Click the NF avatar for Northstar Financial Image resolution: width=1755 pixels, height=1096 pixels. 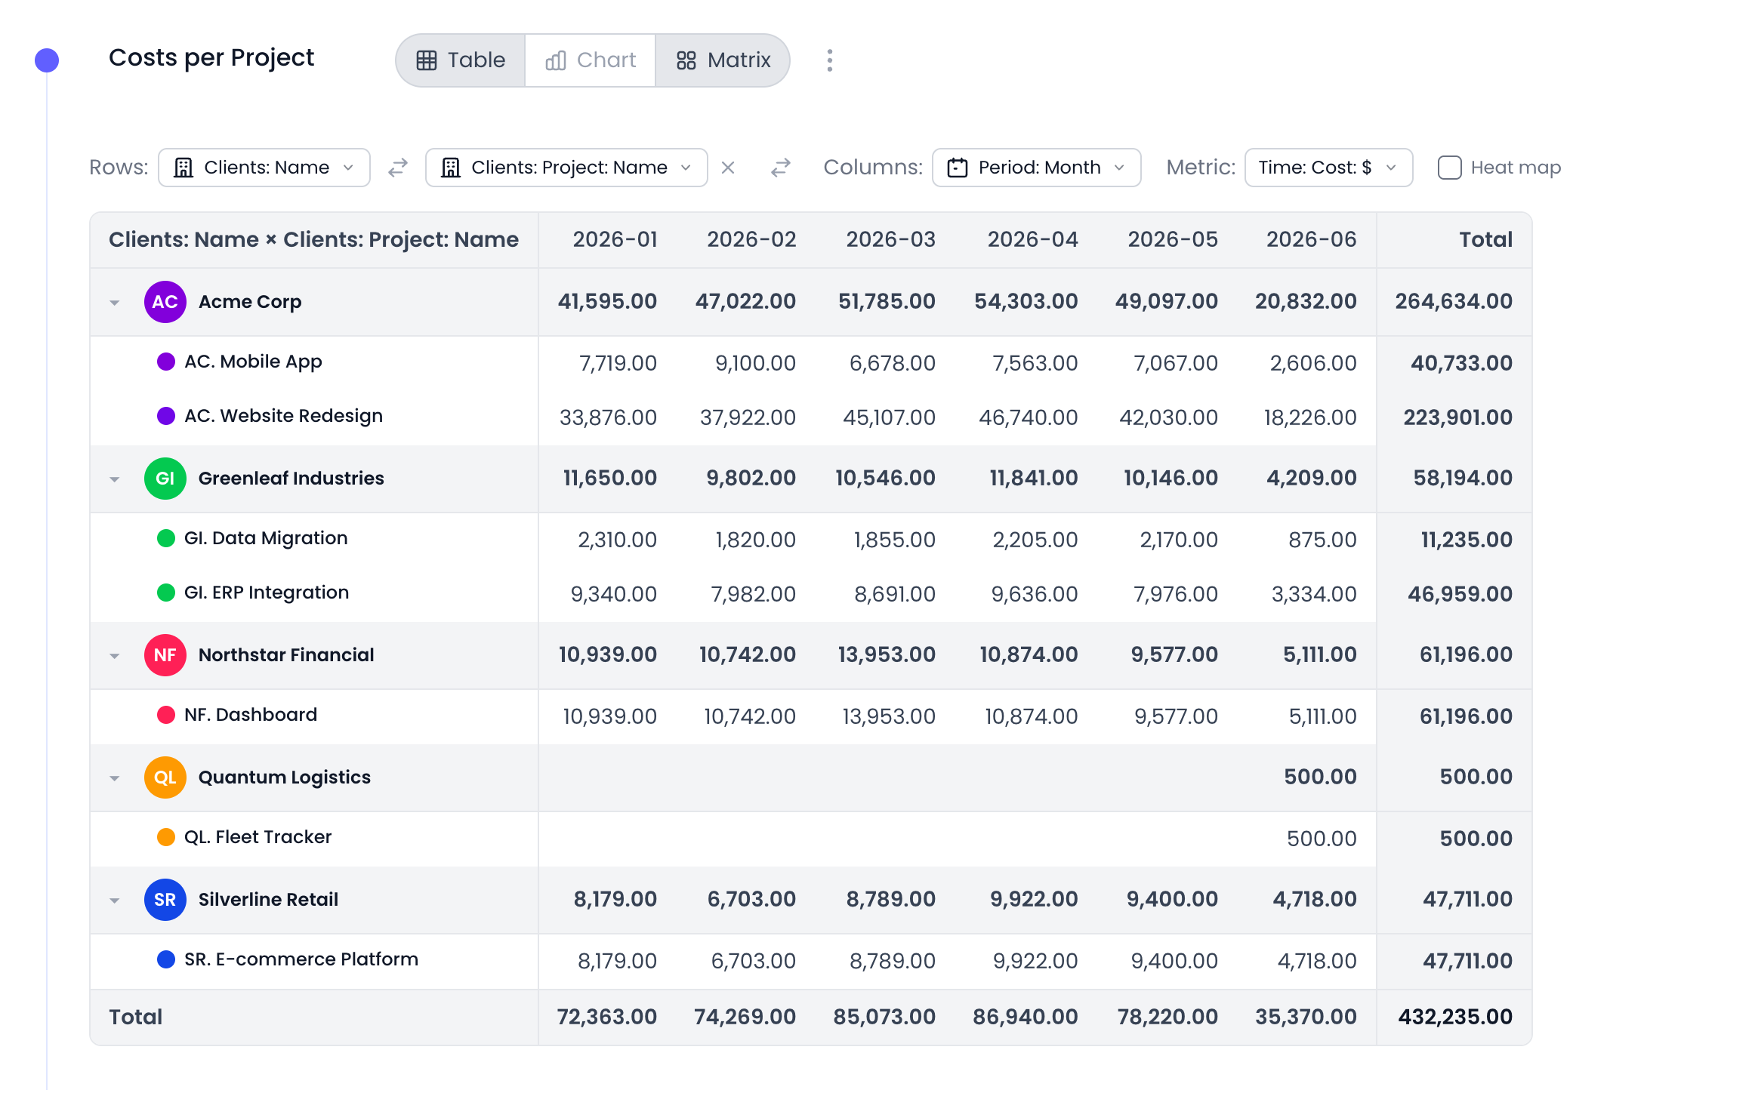click(165, 655)
